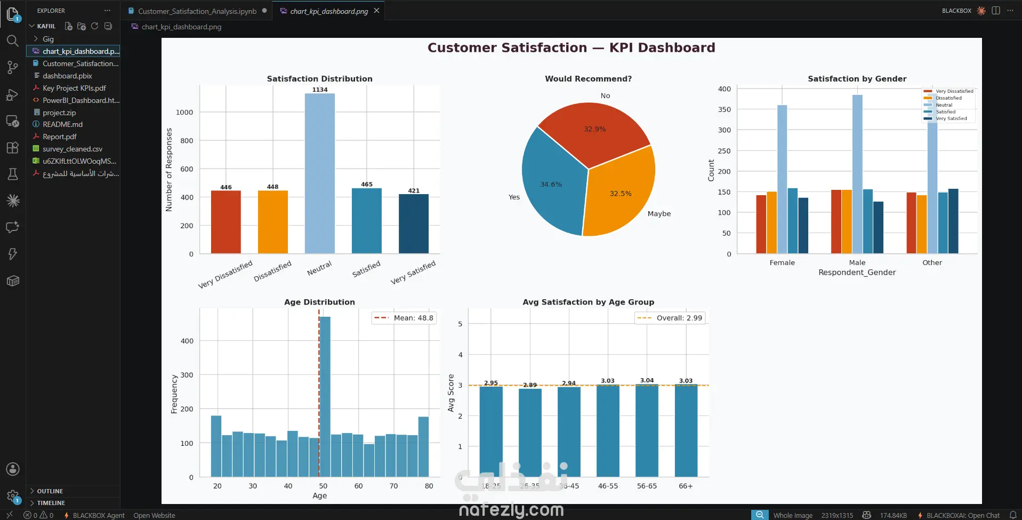Open the notifications bell in status bar
The height and width of the screenshot is (520, 1022).
[1013, 515]
